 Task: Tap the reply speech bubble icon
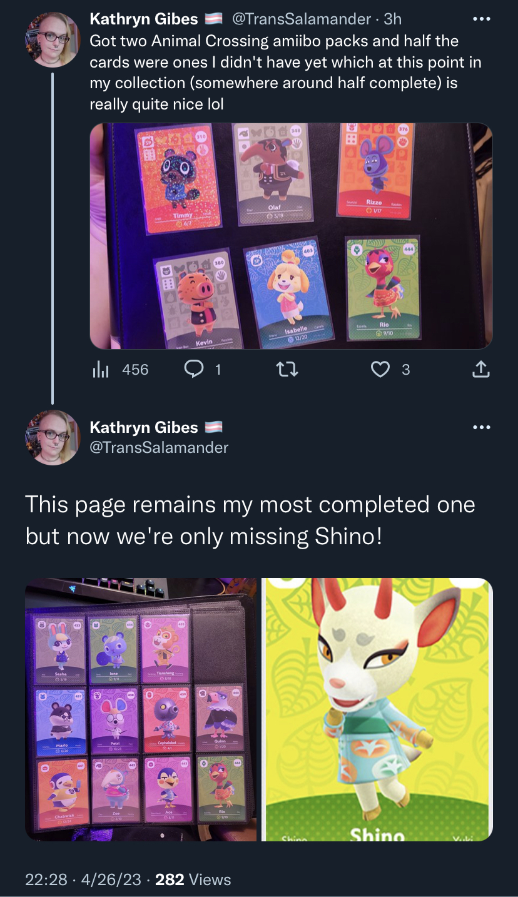(194, 370)
